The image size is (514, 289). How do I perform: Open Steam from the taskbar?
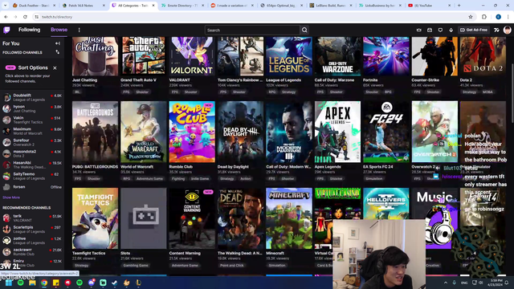coord(115,283)
